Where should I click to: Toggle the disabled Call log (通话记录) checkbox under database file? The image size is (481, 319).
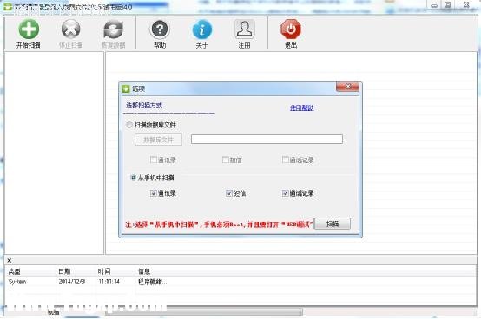pyautogui.click(x=286, y=159)
